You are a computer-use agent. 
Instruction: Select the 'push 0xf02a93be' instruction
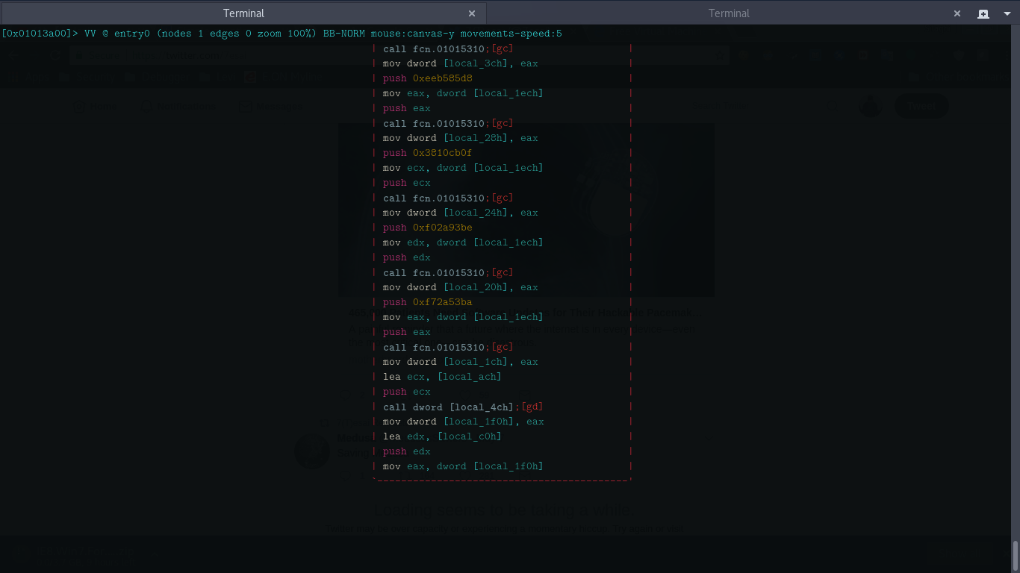(x=428, y=228)
